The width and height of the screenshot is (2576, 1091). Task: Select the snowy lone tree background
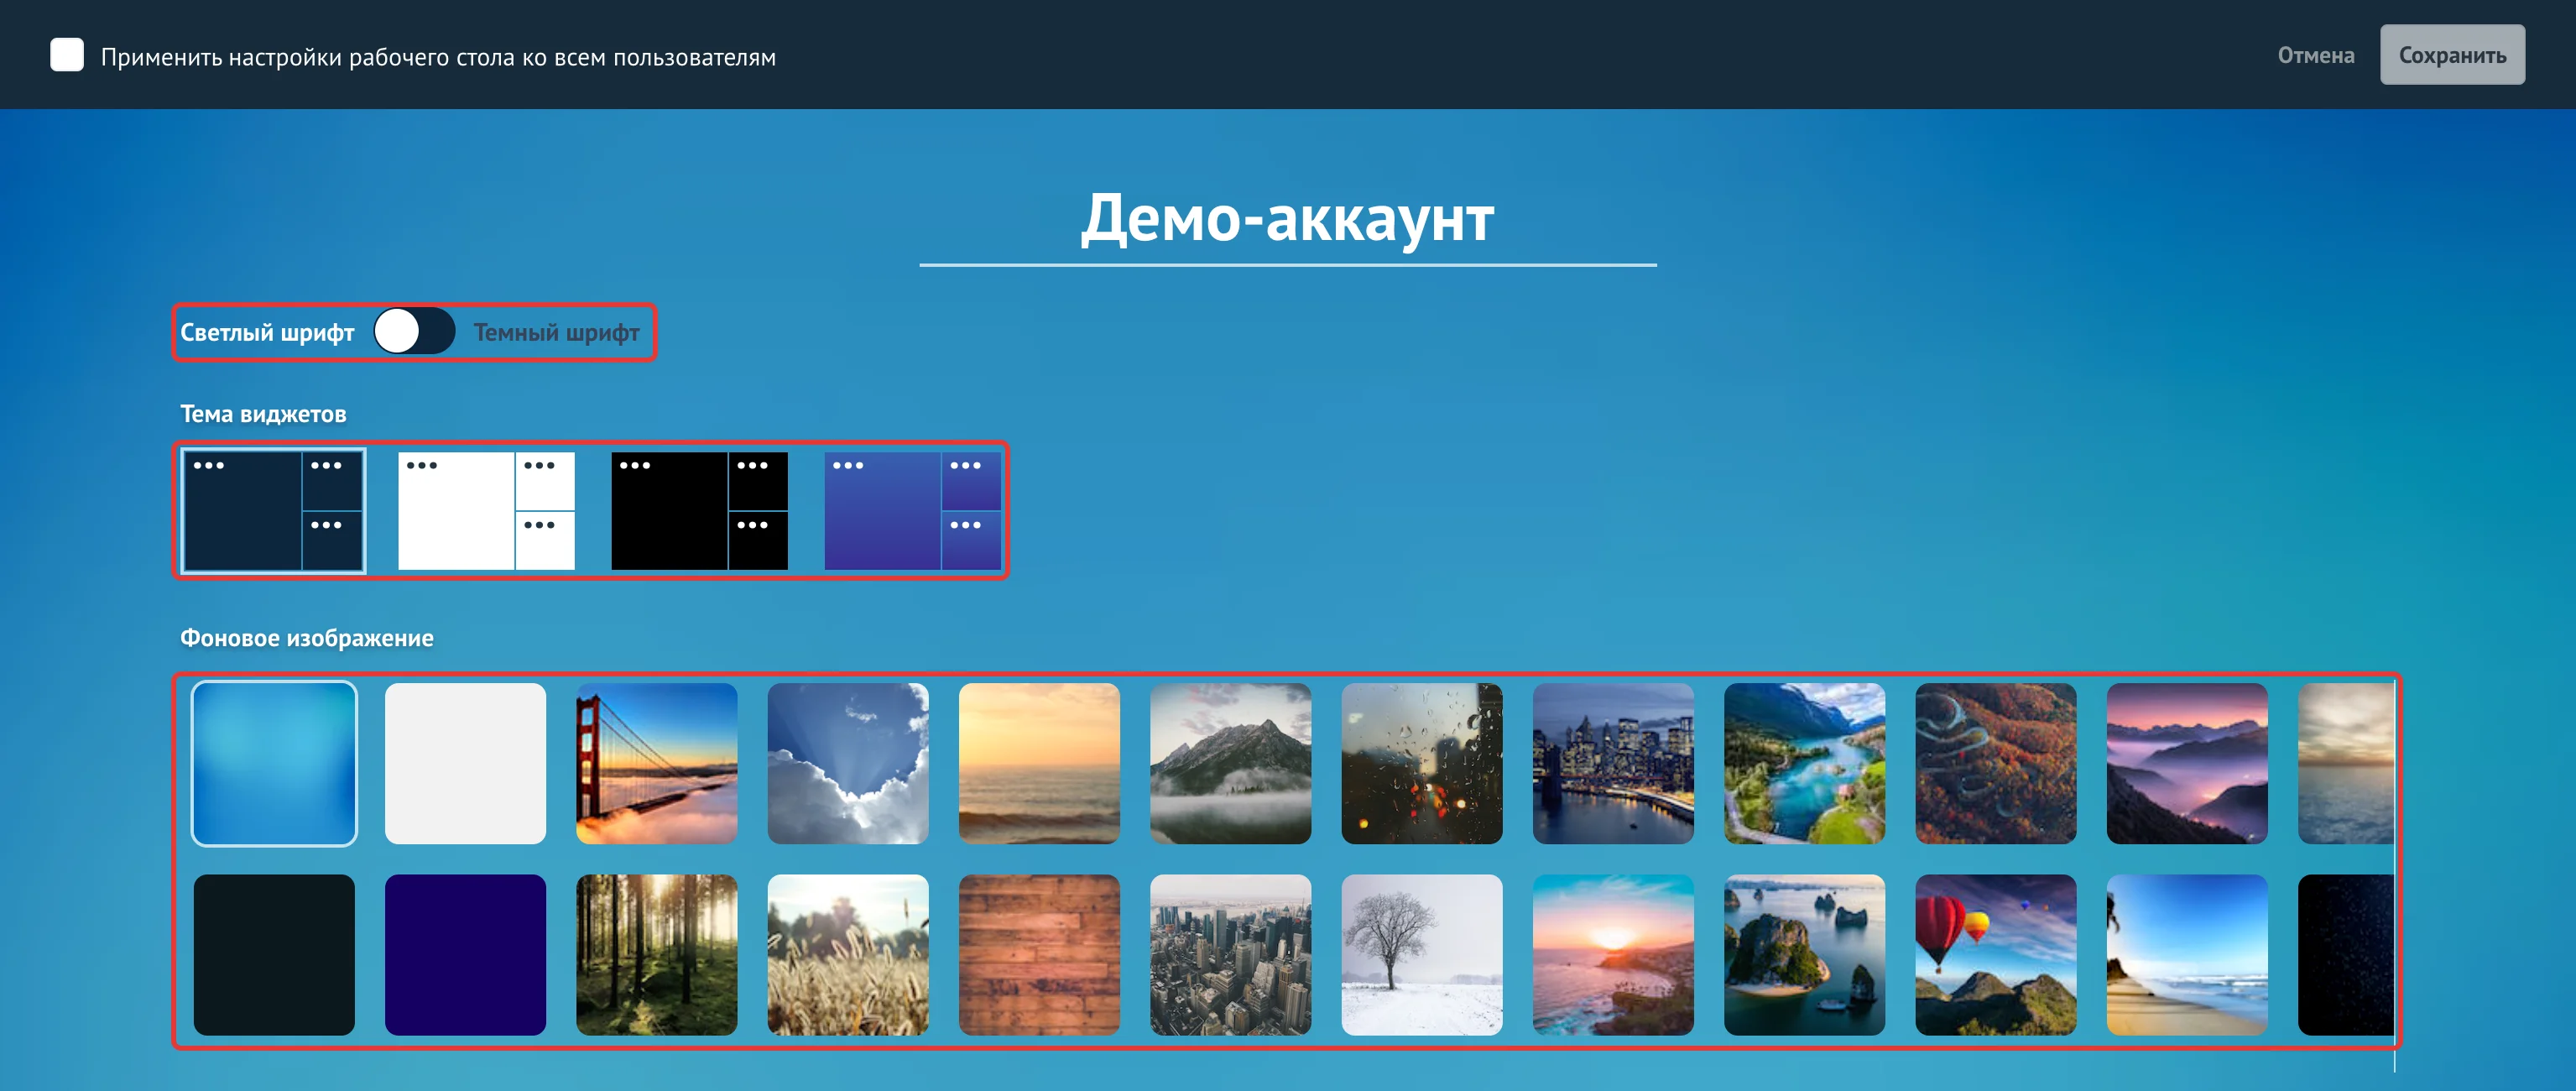pyautogui.click(x=1421, y=955)
